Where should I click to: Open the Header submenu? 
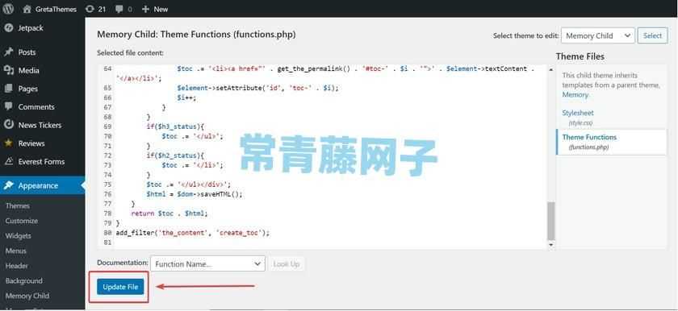(17, 266)
